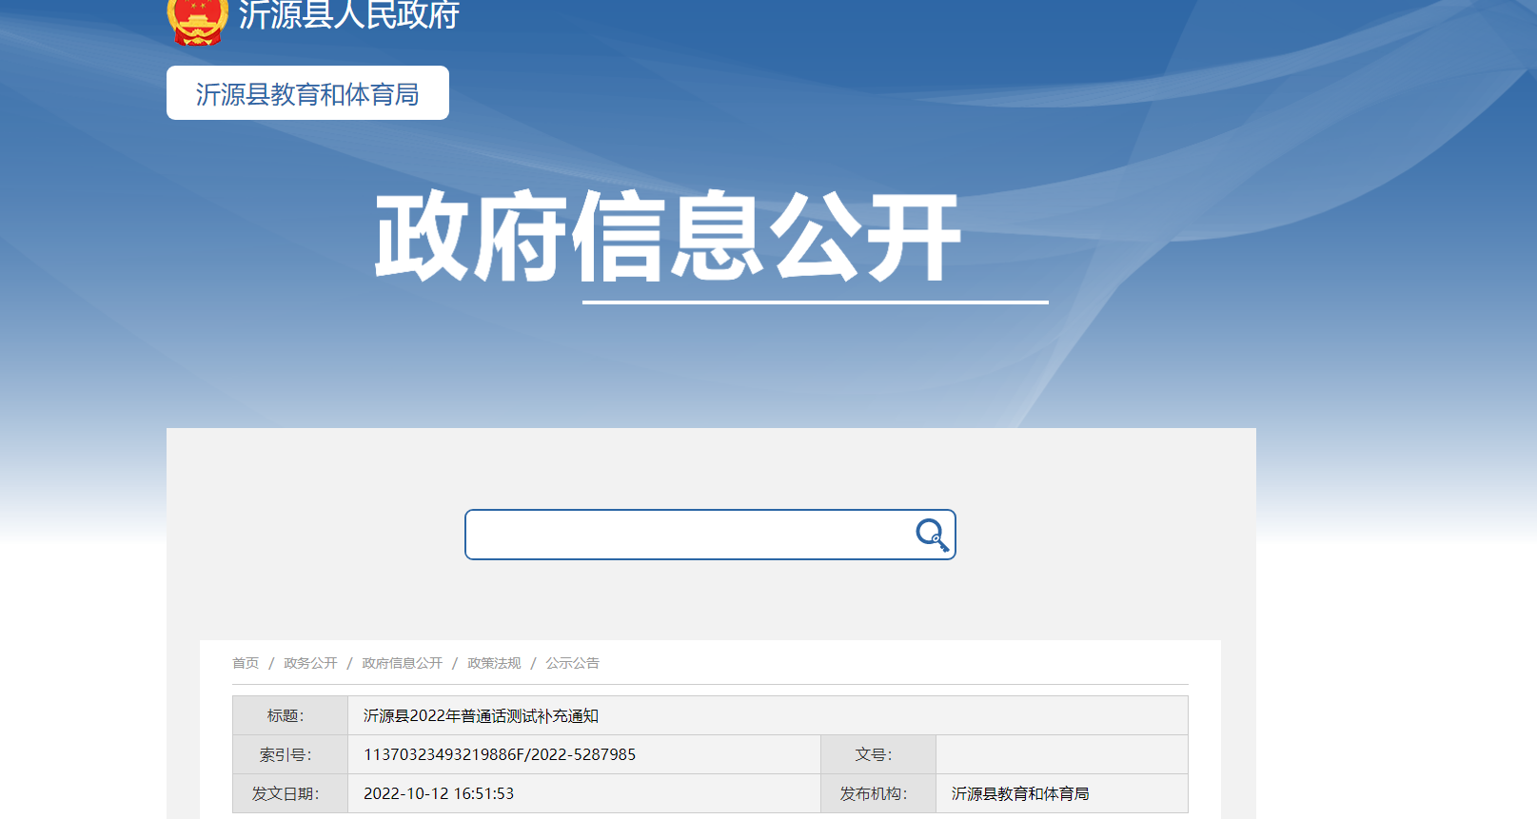Select the index number 11370323493219886F/2022-5287985
The height and width of the screenshot is (819, 1537).
click(x=500, y=754)
